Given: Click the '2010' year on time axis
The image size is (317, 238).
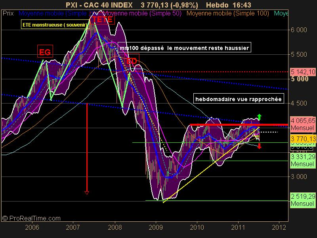Looking at the screenshot, I should pyautogui.click(x=197, y=227).
